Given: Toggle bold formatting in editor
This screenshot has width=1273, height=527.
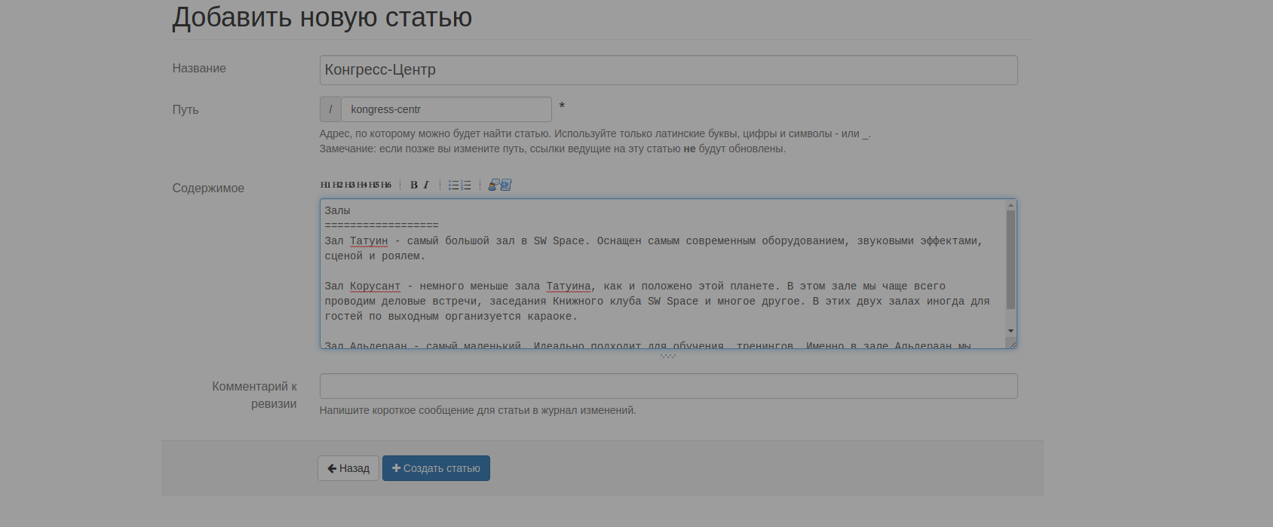Looking at the screenshot, I should coord(414,185).
